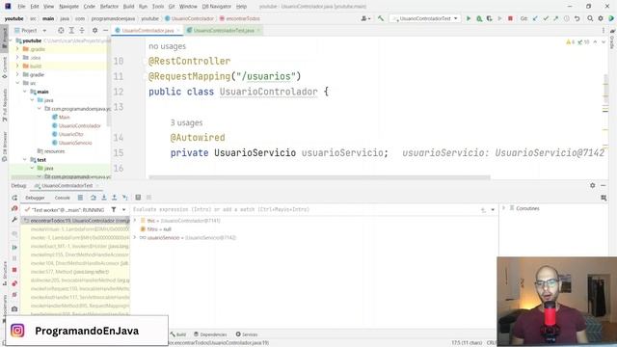The image size is (617, 347).
Task: Hide the Project panel with the minus icon
Action: pos(105,30)
